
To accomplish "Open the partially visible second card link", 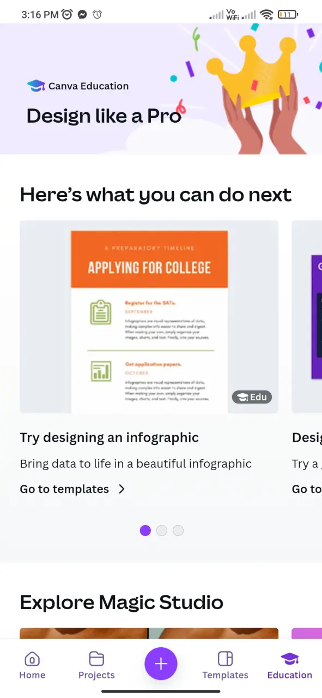I will (307, 489).
